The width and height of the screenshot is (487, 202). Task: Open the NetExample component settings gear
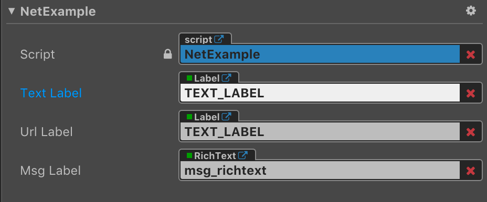(x=471, y=11)
